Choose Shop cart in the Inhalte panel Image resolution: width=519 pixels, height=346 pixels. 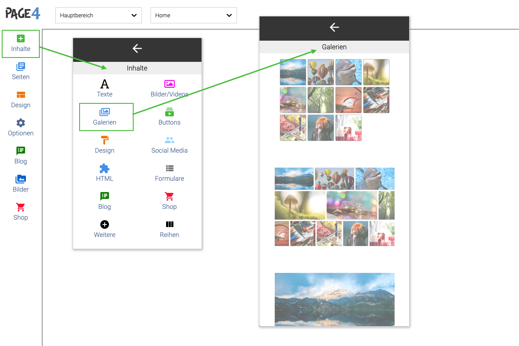pyautogui.click(x=170, y=201)
